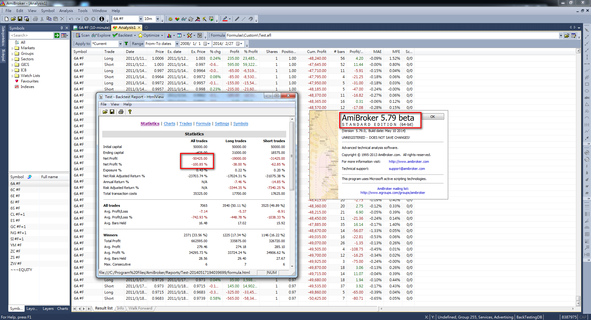Click the Information (i) icon in main toolbar
The width and height of the screenshot is (591, 320).
102,19
